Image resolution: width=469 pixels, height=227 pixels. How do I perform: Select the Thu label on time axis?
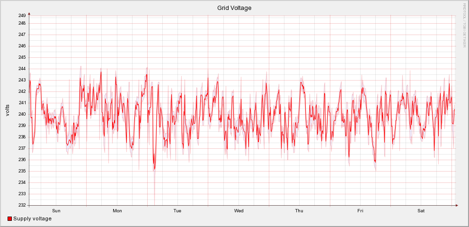(x=299, y=211)
